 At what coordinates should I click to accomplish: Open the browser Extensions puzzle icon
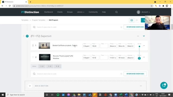click(163, 6)
